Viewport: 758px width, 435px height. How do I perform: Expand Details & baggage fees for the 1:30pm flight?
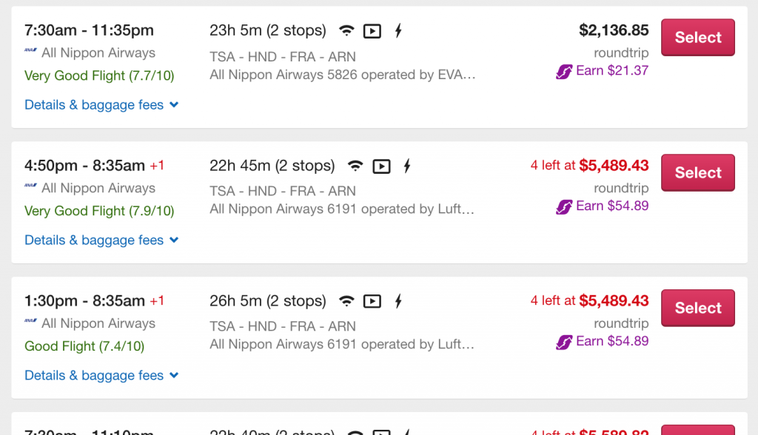[x=101, y=376]
